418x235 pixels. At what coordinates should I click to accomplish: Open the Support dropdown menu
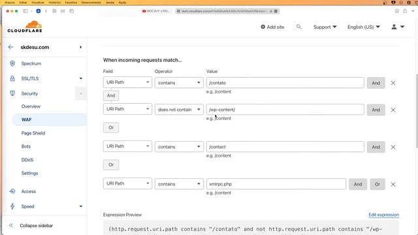(x=325, y=27)
